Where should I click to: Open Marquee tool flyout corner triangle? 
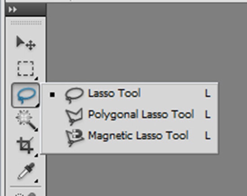coord(36,78)
